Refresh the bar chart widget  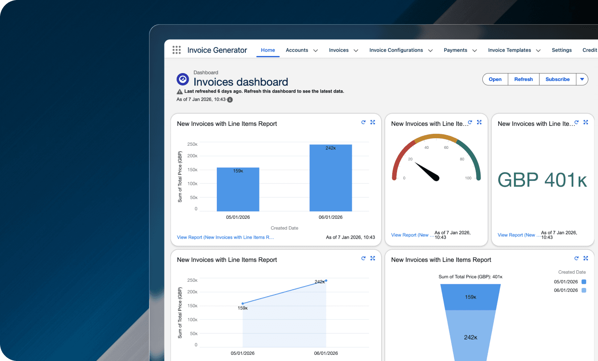click(363, 122)
